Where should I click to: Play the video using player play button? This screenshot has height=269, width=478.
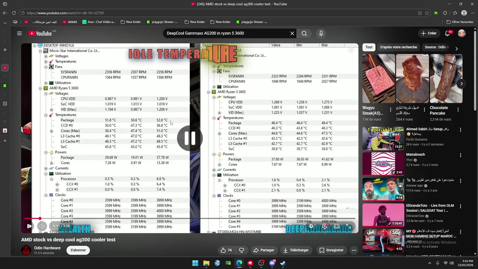click(29, 226)
